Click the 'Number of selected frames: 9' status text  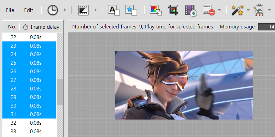[x=107, y=27]
